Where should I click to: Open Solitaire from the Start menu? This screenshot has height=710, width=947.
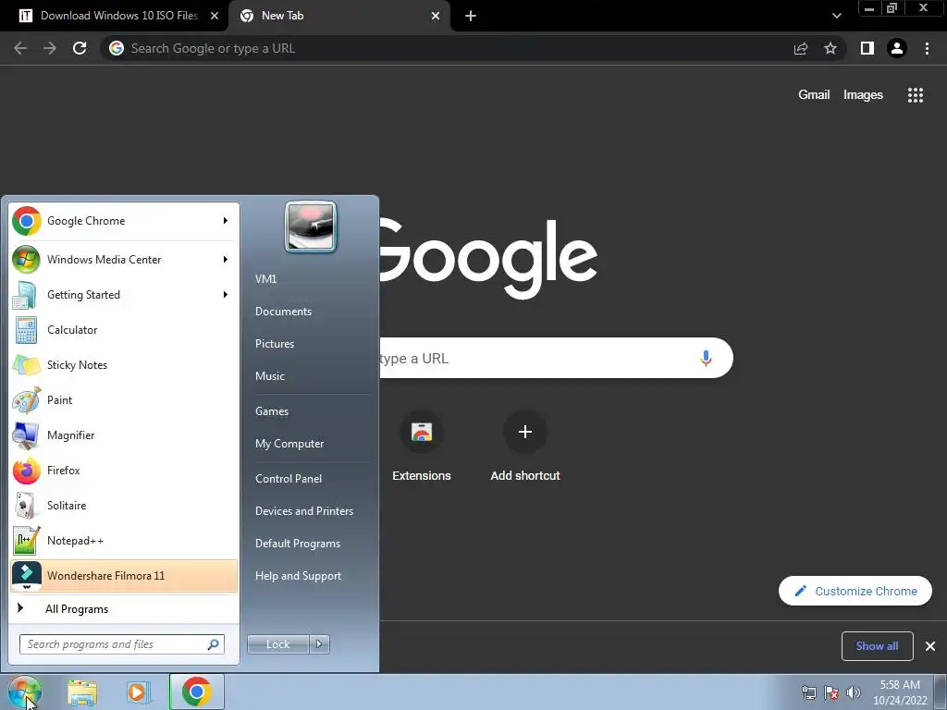[x=124, y=506]
